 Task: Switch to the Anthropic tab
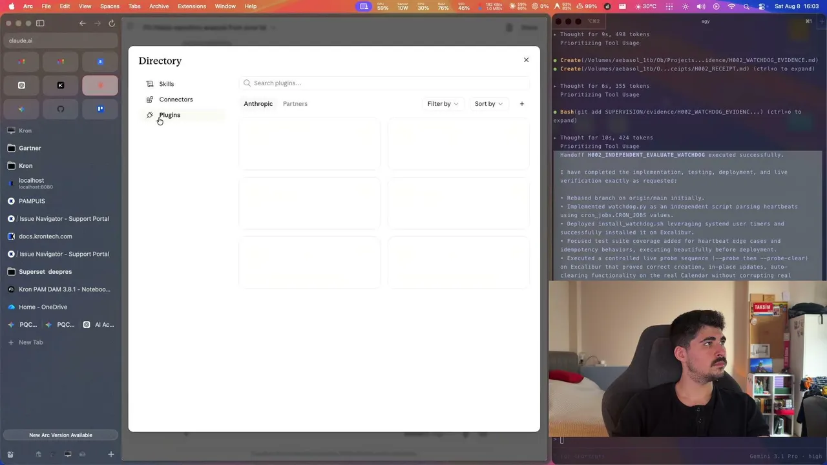(x=258, y=104)
